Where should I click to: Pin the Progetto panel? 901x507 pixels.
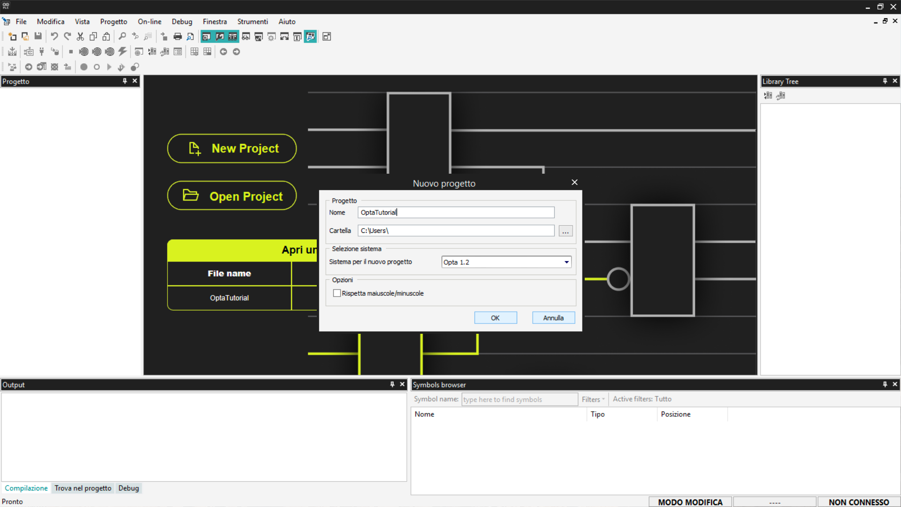(125, 81)
